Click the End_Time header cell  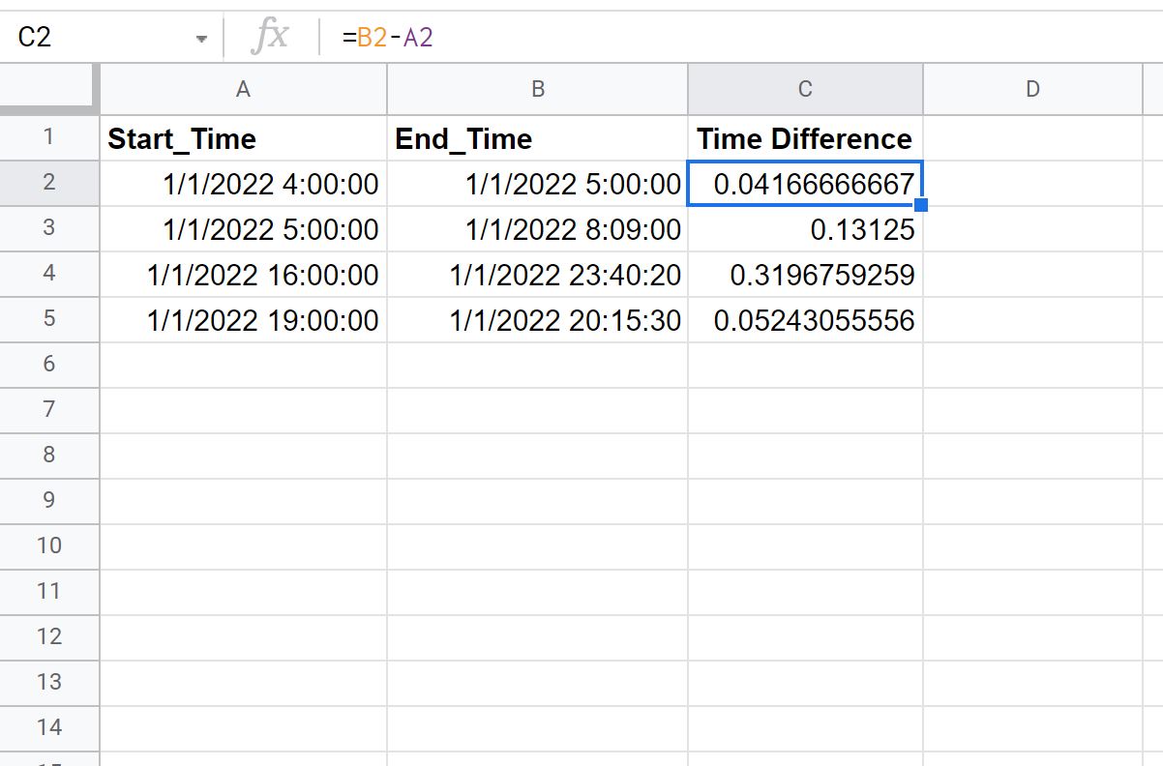coord(538,138)
